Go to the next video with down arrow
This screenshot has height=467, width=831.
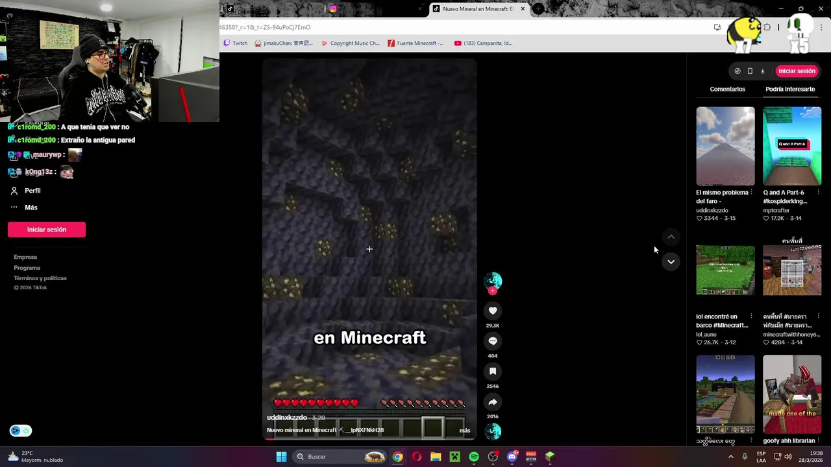671,262
